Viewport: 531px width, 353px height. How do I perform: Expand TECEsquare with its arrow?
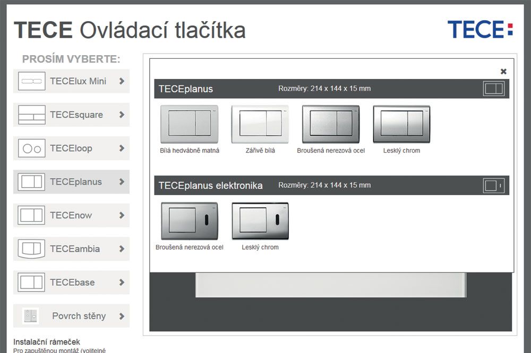122,114
